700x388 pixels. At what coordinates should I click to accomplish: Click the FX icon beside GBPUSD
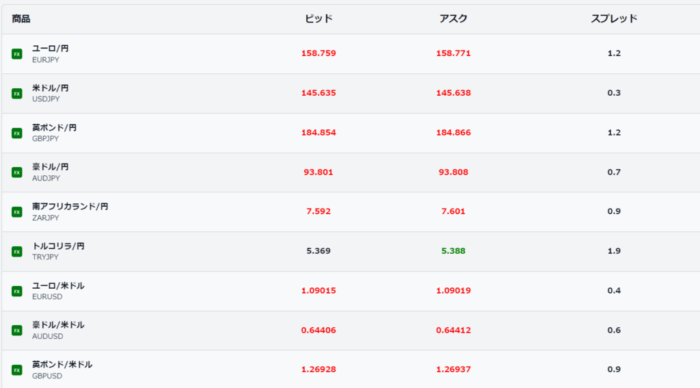(17, 370)
